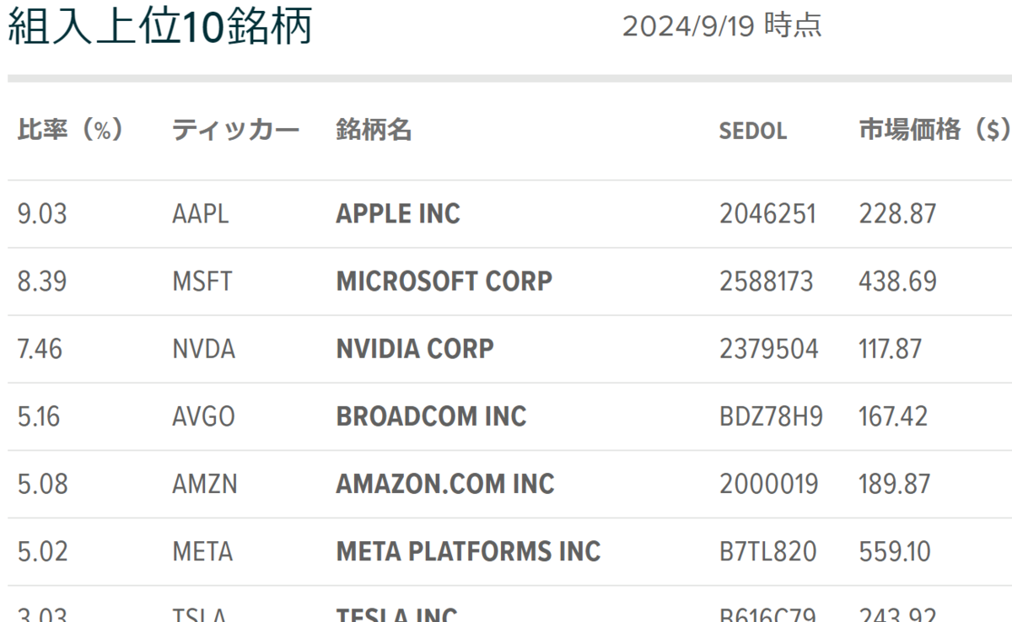The image size is (1012, 622).
Task: Click the 銘柄名 column header
Action: tap(374, 131)
